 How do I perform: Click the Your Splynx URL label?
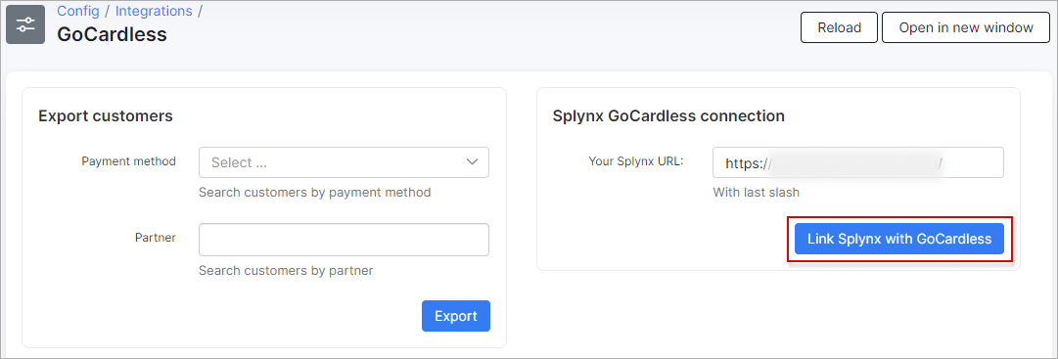pyautogui.click(x=636, y=161)
